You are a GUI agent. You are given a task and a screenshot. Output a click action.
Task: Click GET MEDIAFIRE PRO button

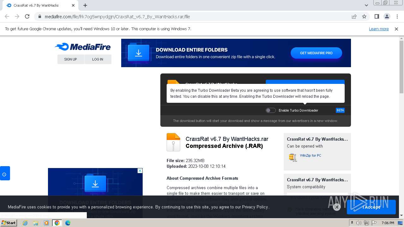(x=316, y=53)
